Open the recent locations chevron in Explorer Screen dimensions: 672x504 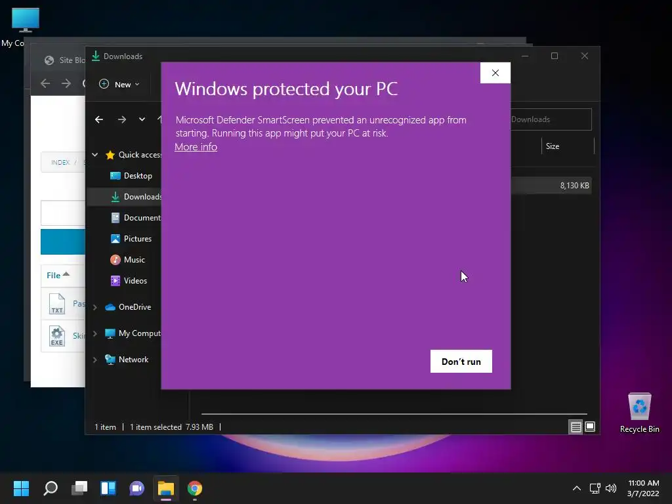tap(142, 119)
